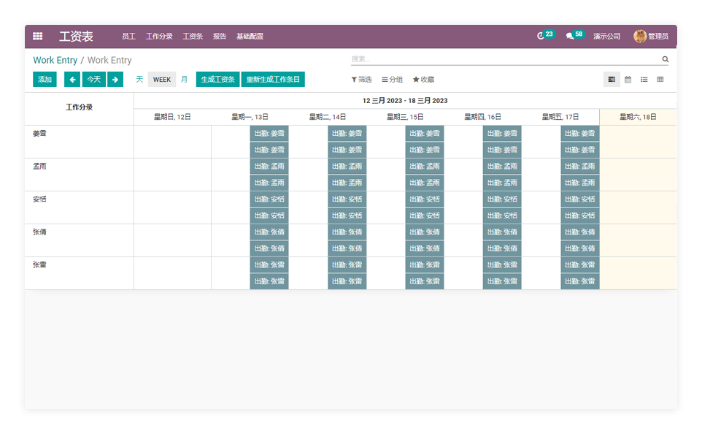Click in the 搜索 search field
The height and width of the screenshot is (434, 702).
point(504,59)
